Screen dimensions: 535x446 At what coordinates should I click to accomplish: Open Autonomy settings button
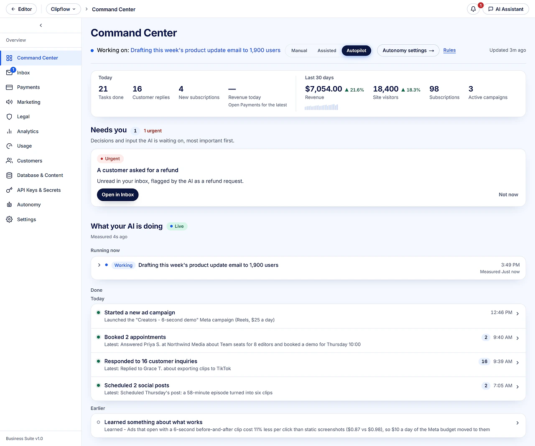(408, 51)
